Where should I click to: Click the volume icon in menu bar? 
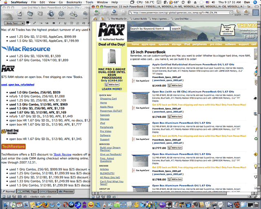pyautogui.click(x=213, y=2)
